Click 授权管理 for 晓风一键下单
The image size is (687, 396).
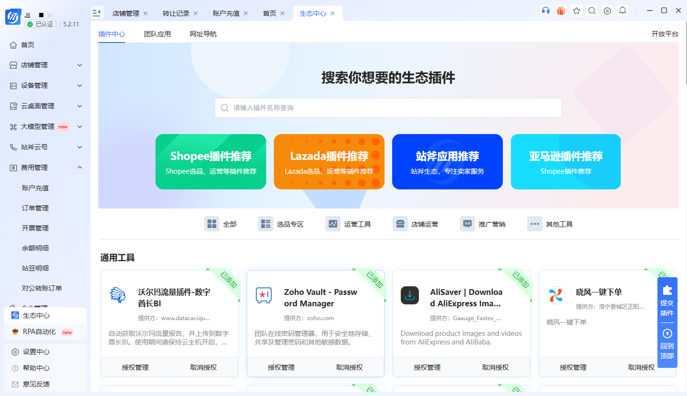(573, 367)
